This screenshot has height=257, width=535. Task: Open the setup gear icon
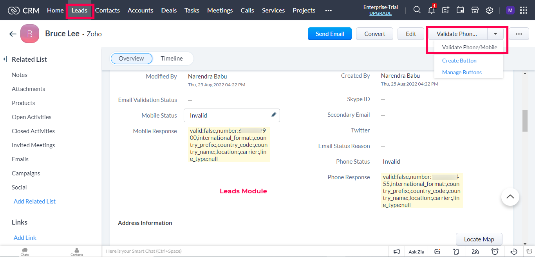(x=489, y=10)
